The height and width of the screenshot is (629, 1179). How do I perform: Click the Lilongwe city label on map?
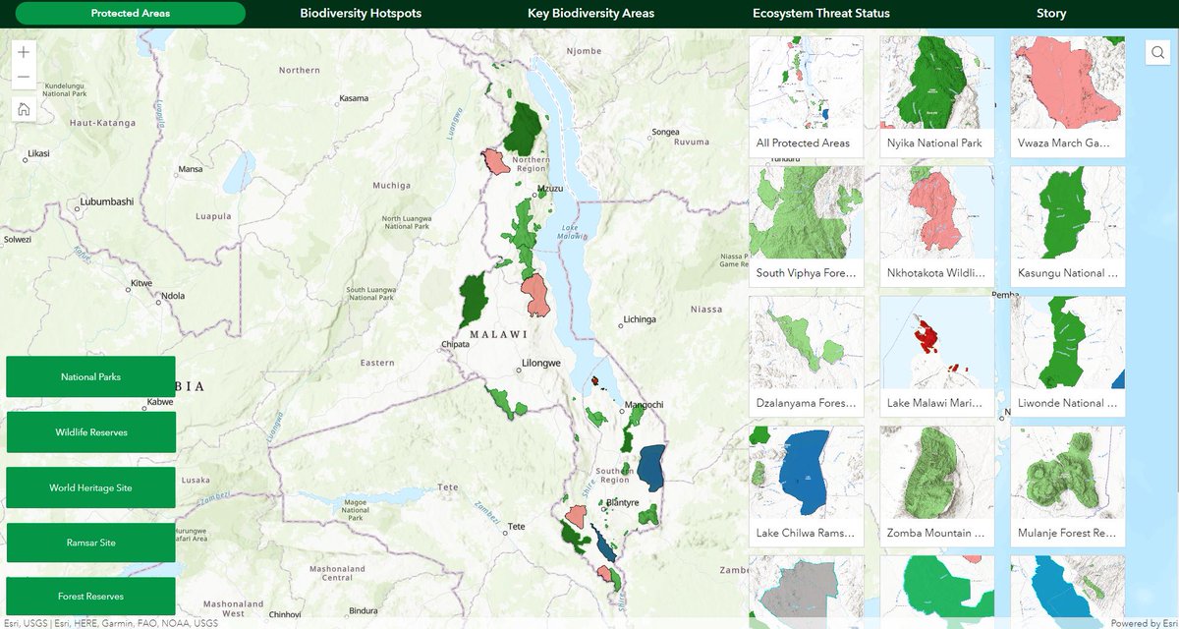pos(541,363)
